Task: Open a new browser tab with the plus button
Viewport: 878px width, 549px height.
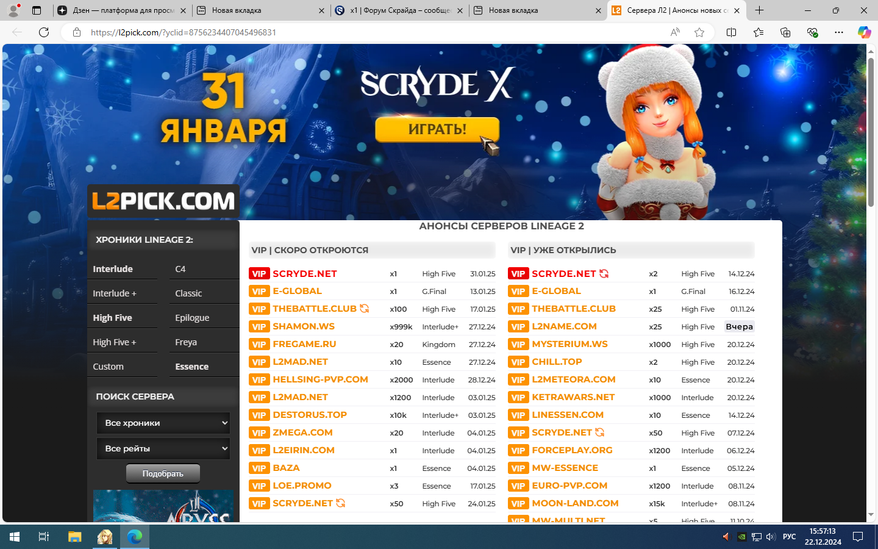Action: tap(759, 10)
